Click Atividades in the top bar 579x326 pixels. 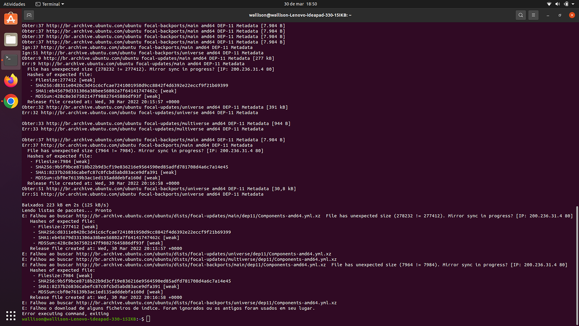point(14,4)
